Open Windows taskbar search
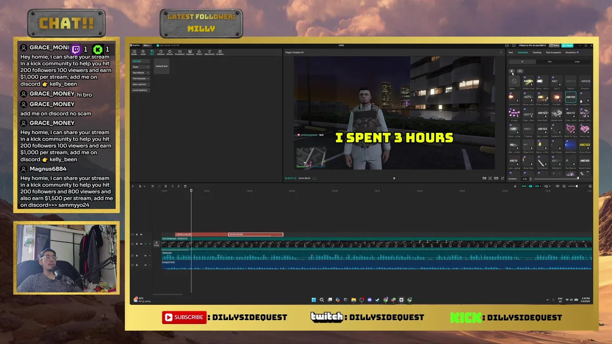This screenshot has width=612, height=344. click(322, 300)
